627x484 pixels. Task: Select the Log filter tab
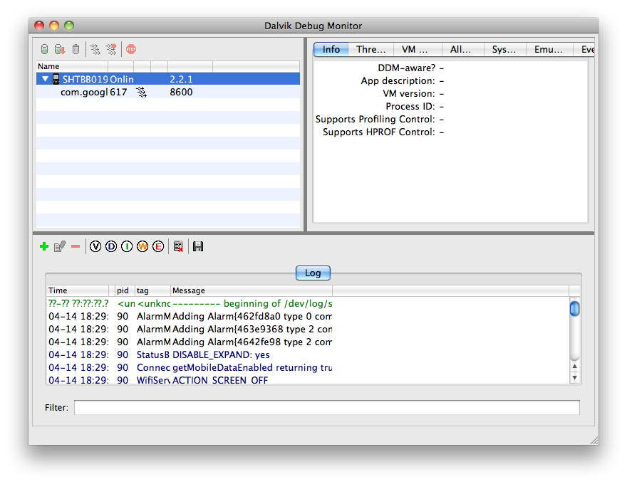tap(313, 273)
